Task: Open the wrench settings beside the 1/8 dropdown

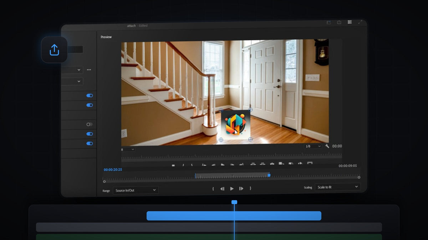Action: pos(327,146)
